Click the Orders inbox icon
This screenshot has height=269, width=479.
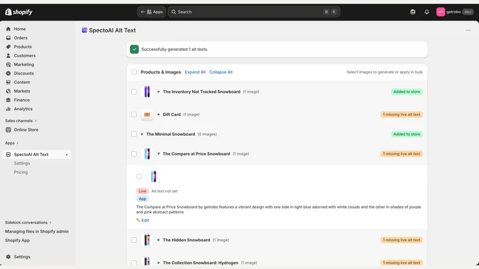pos(8,38)
